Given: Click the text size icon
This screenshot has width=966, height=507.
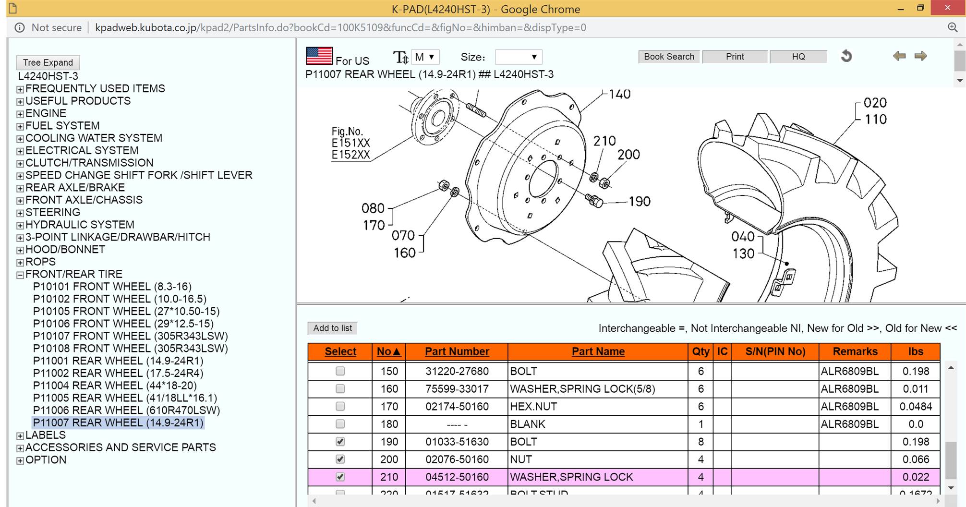Looking at the screenshot, I should pos(400,57).
